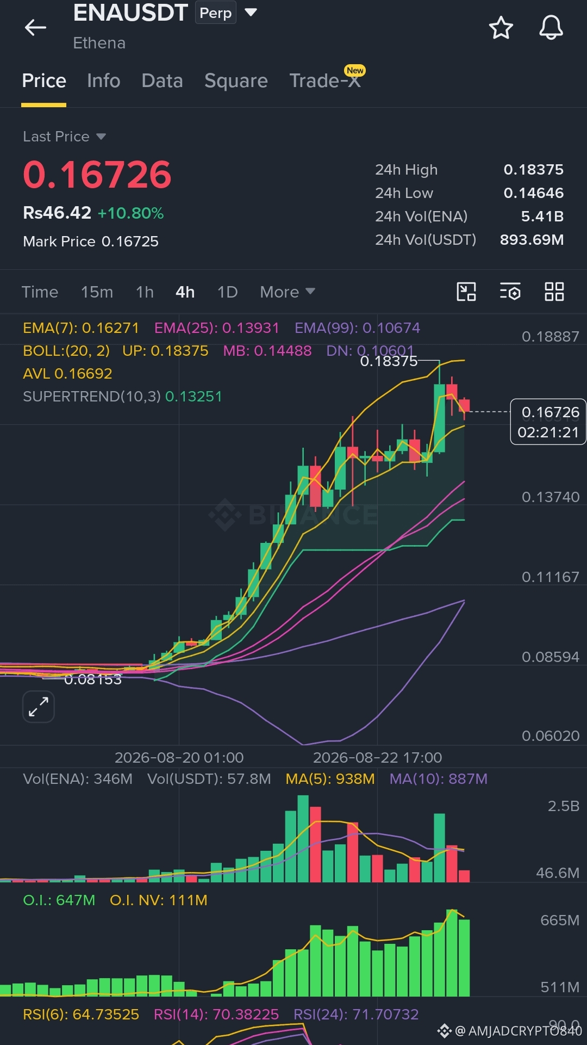Tap the 24h Vol(USDT) value 893.69M
This screenshot has height=1045, width=587.
point(532,240)
